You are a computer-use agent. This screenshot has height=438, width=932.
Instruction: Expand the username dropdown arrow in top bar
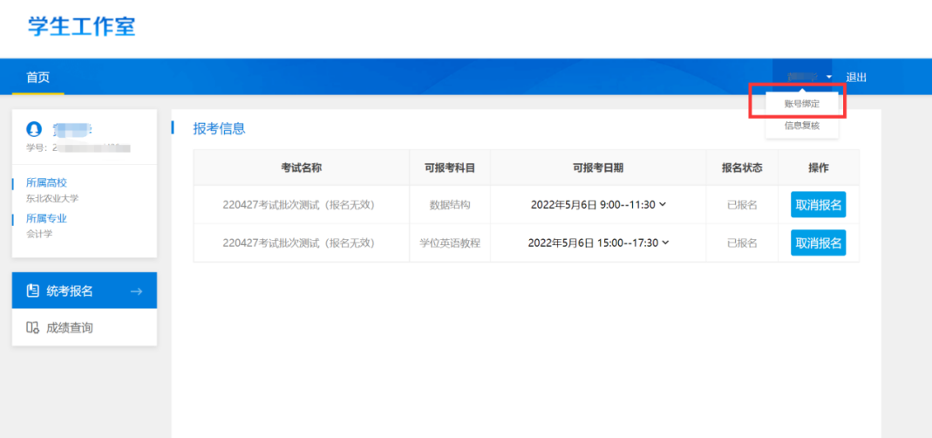click(x=829, y=78)
